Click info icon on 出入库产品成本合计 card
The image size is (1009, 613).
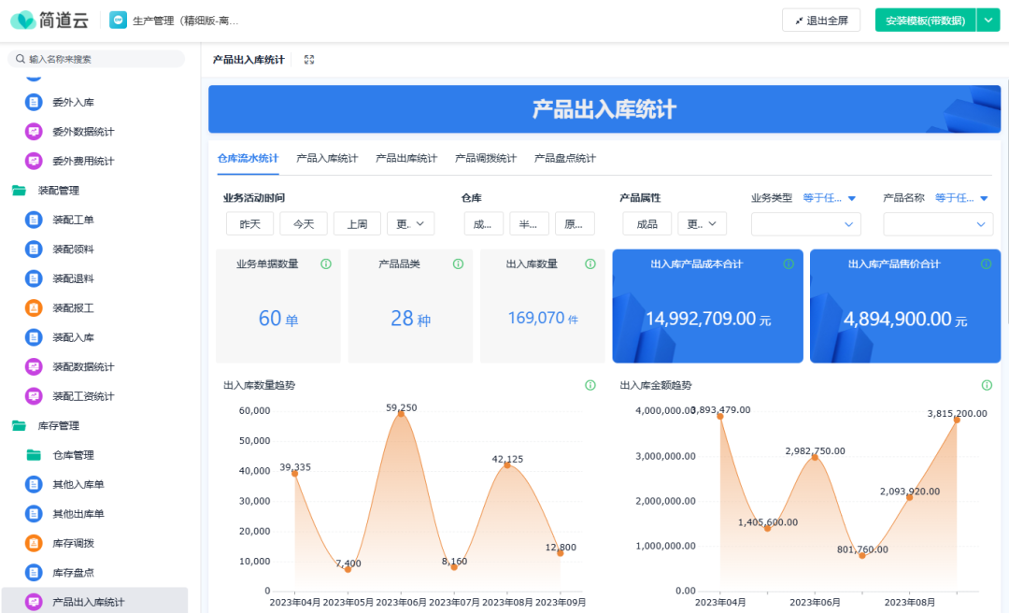[789, 264]
